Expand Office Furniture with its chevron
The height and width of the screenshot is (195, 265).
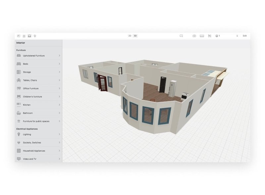59,88
